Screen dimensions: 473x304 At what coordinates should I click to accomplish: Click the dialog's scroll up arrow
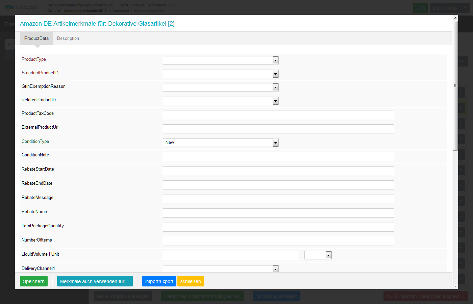455,18
